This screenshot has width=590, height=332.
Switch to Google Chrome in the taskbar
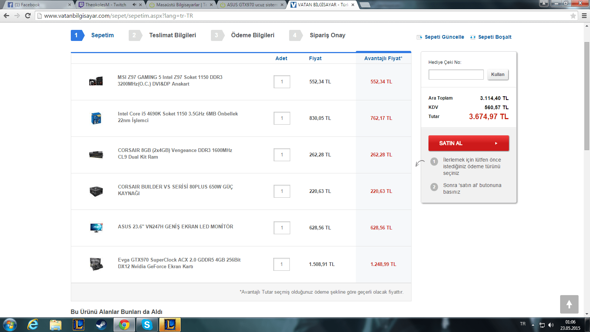point(124,325)
